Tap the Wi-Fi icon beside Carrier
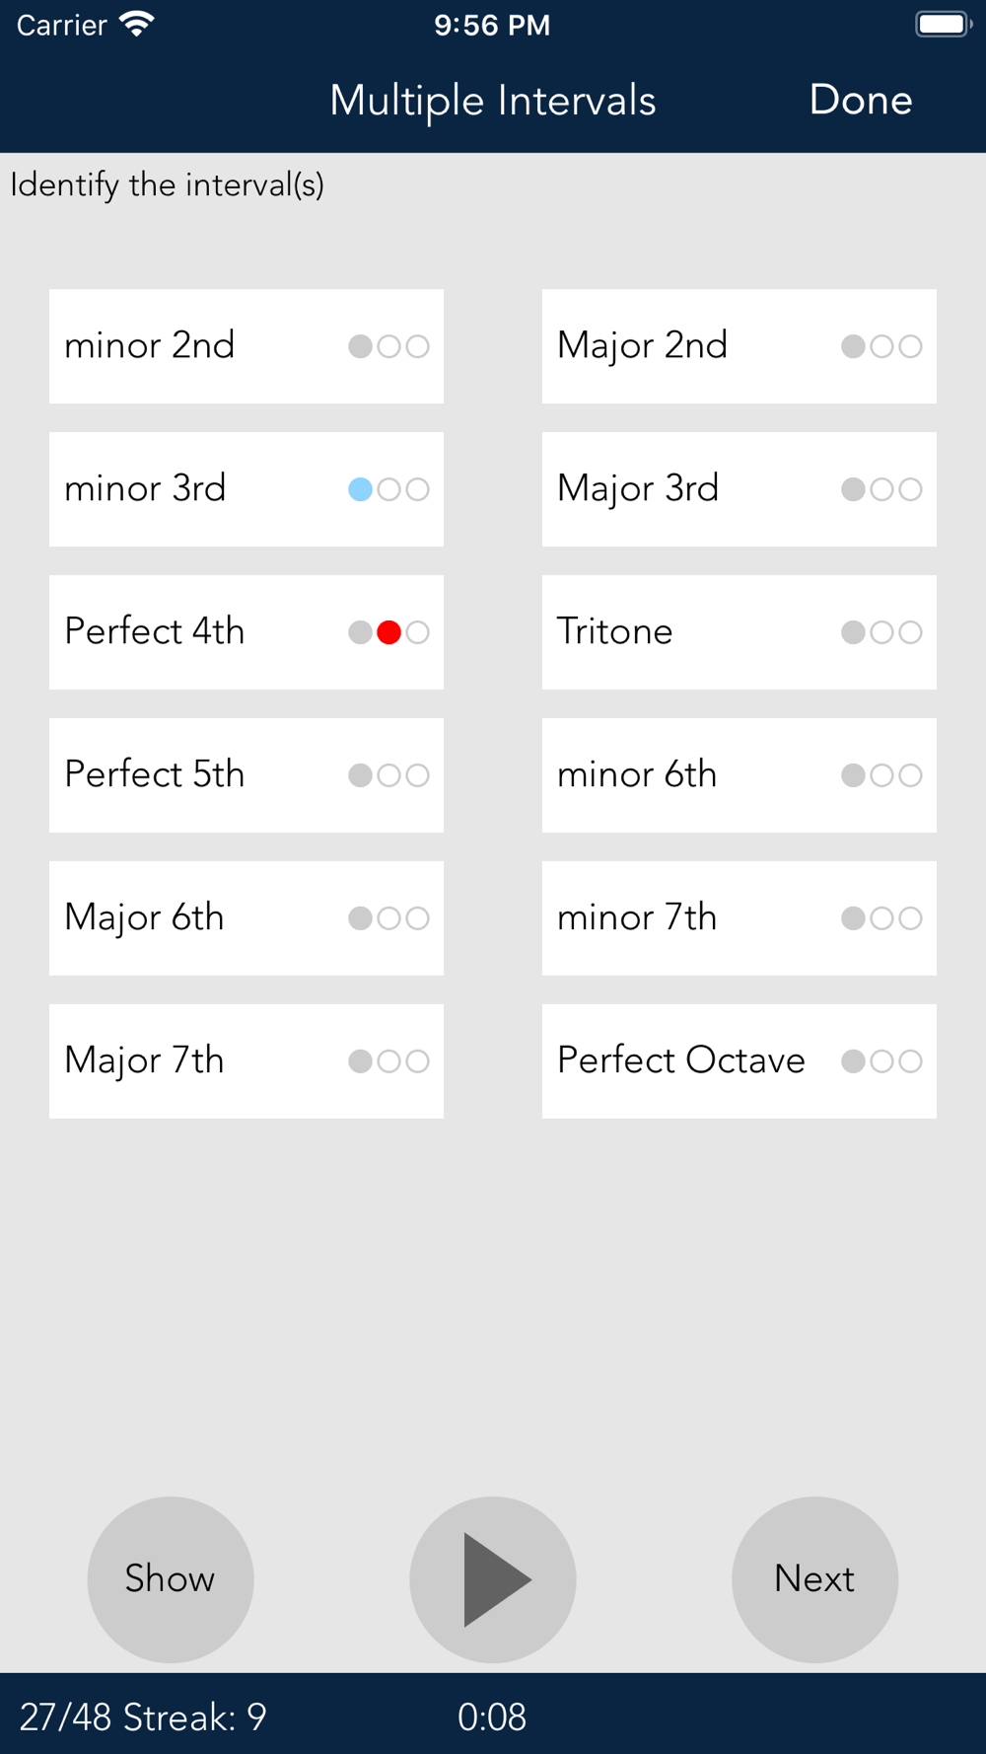This screenshot has width=986, height=1754. point(137,24)
